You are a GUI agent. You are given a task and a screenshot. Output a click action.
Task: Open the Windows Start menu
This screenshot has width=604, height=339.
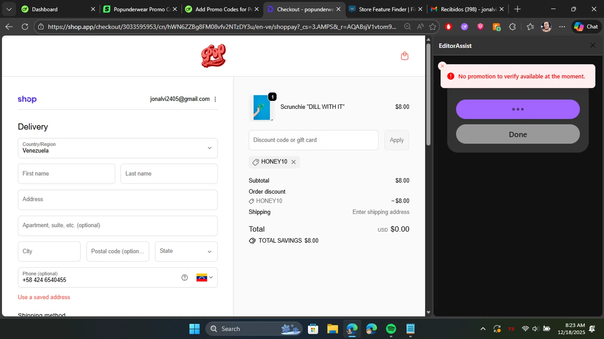pyautogui.click(x=194, y=329)
